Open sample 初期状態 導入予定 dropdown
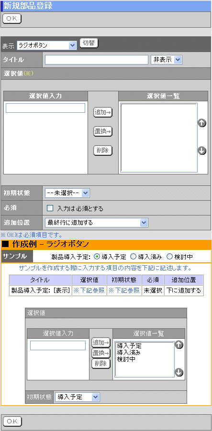 point(78,397)
